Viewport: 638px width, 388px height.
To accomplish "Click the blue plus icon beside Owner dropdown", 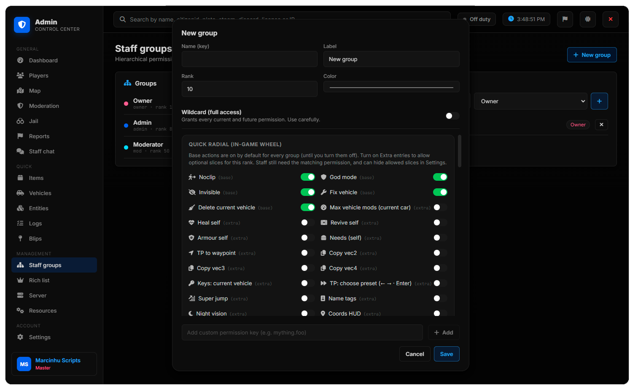I will tap(599, 101).
